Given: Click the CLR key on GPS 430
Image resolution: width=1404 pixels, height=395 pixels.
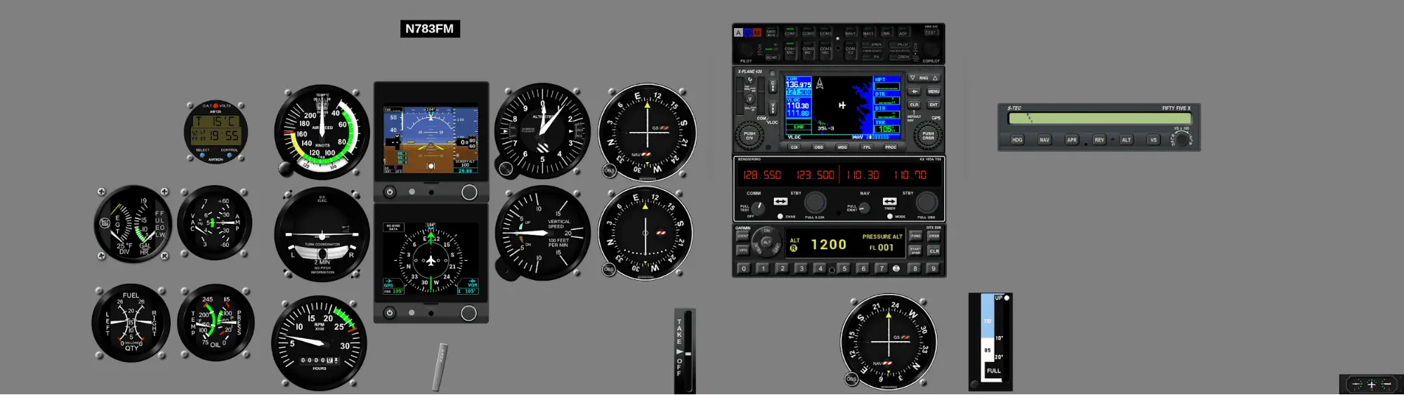Looking at the screenshot, I should click(914, 105).
